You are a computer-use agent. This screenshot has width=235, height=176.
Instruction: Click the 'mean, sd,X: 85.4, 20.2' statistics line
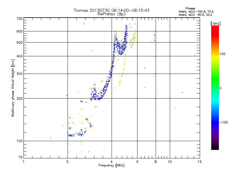click(195, 15)
